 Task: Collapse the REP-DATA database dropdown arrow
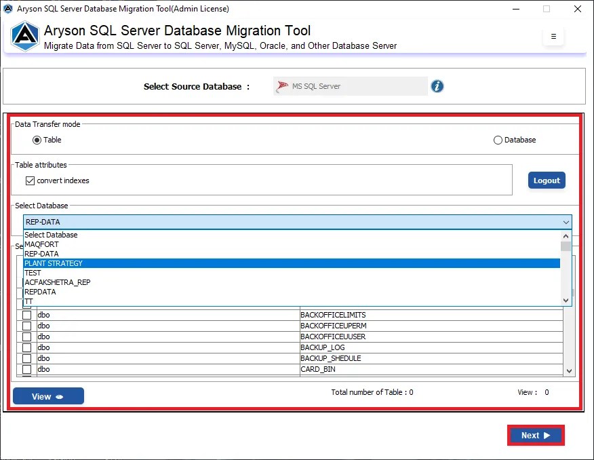(x=566, y=222)
